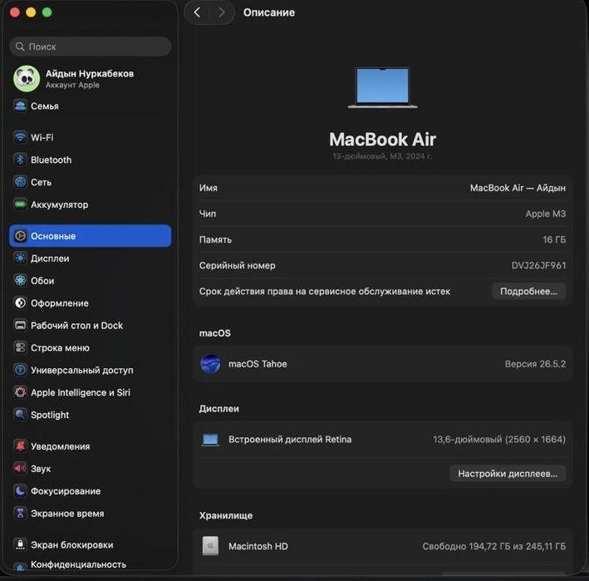Screen dimensions: 589x581
Task: Click the Bluetooth icon in the sidebar
Action: click(x=20, y=160)
